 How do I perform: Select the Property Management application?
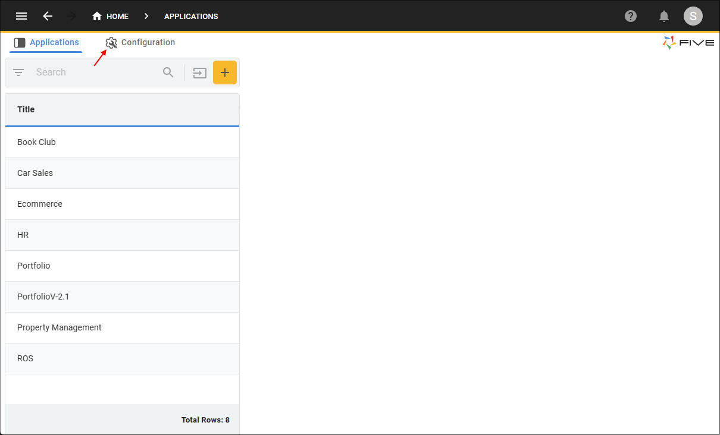coord(122,327)
